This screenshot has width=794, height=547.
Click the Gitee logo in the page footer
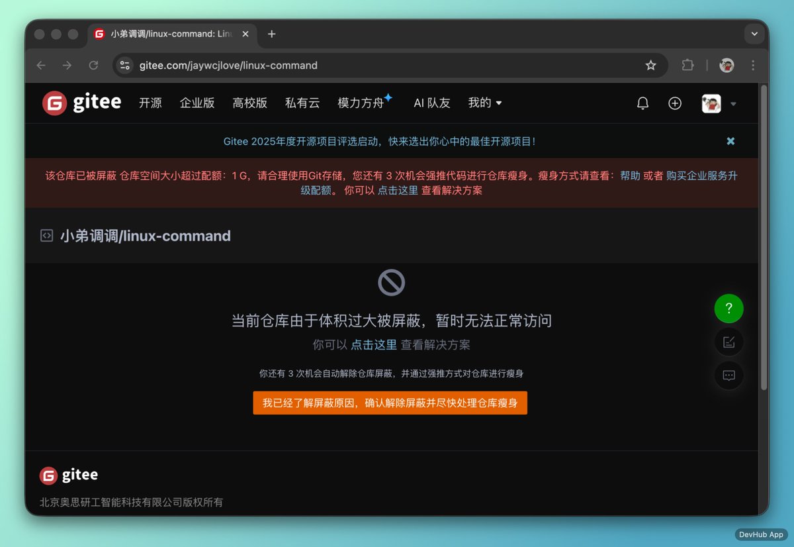[x=68, y=474]
